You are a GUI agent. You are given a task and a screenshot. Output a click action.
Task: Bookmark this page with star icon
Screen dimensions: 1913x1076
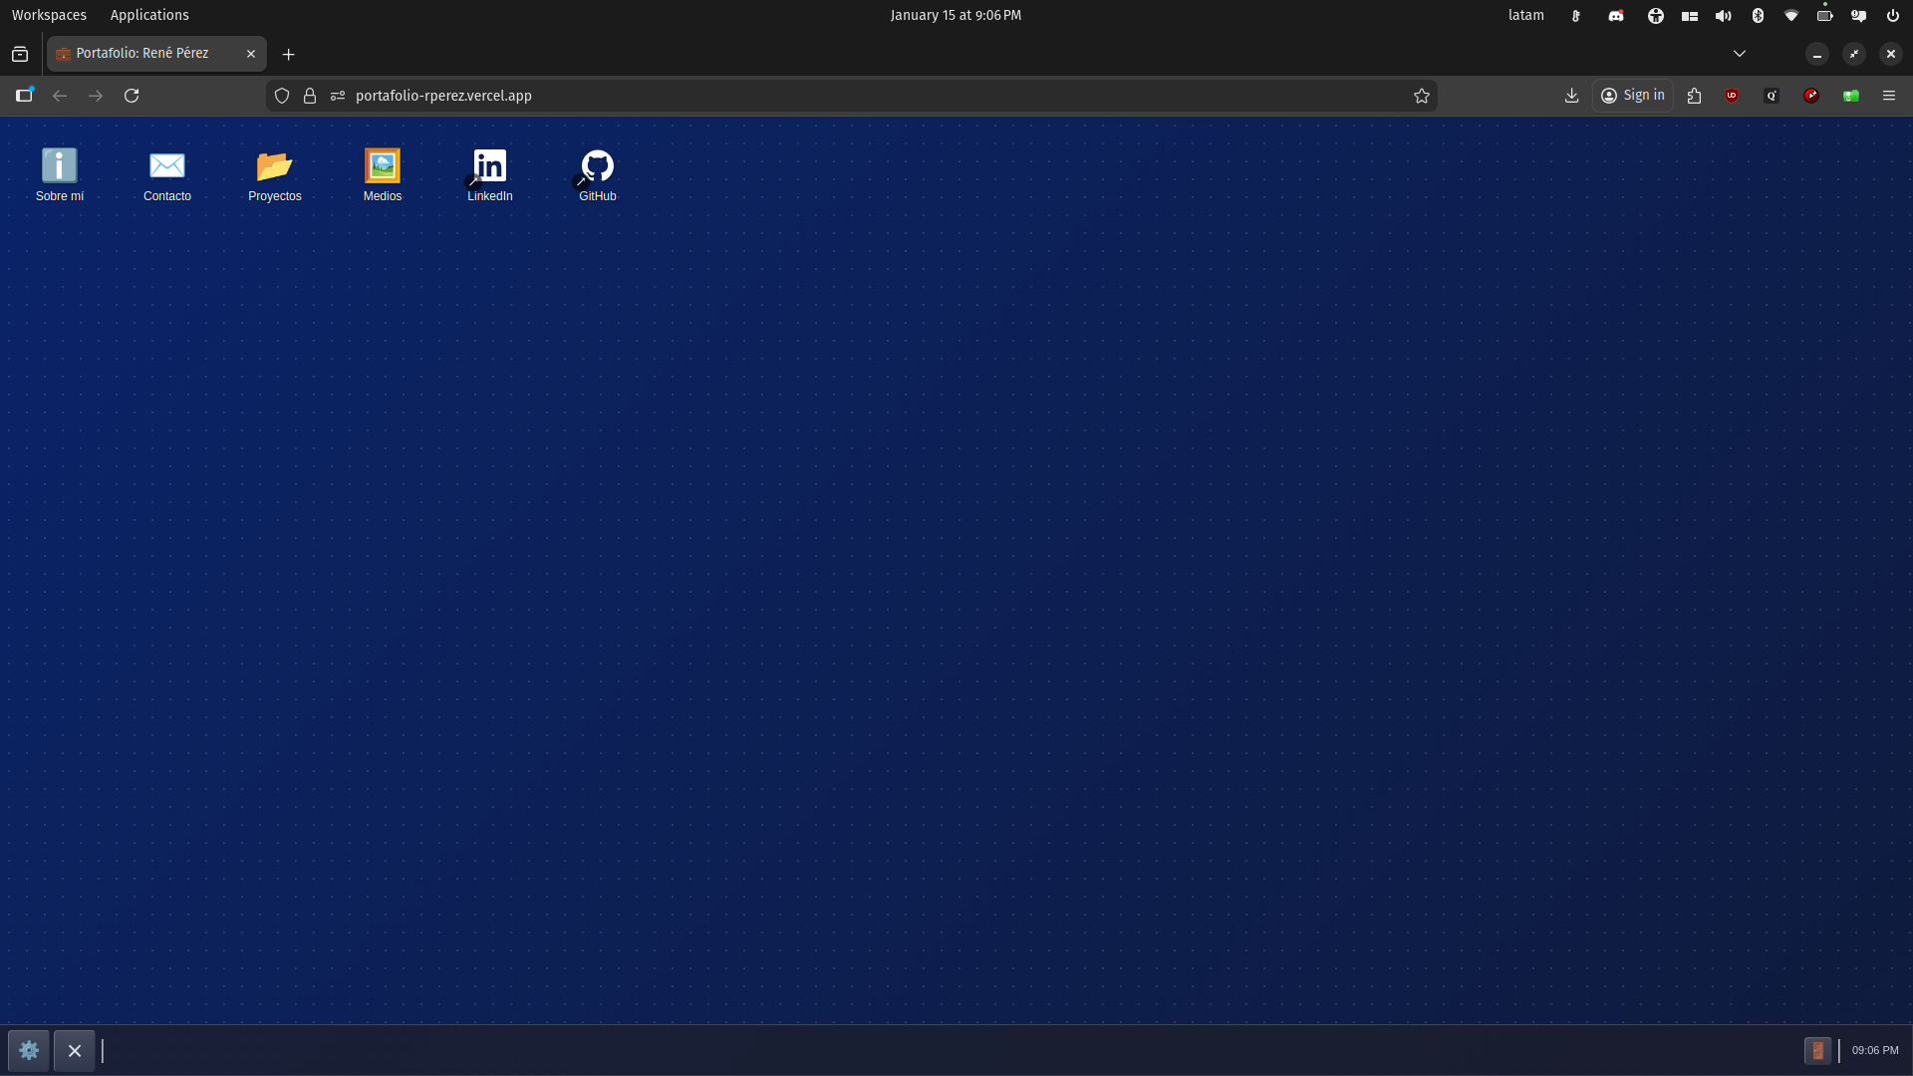[1422, 96]
